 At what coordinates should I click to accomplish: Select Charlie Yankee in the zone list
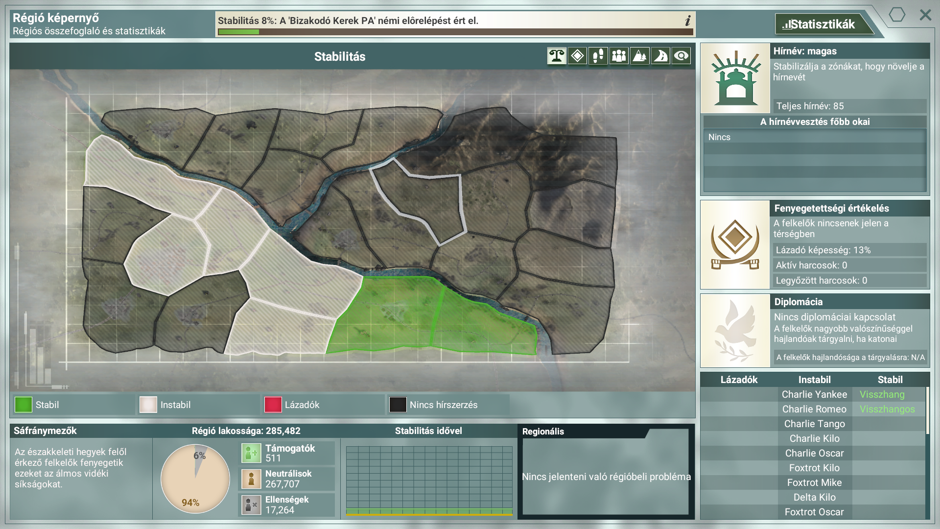click(x=814, y=394)
